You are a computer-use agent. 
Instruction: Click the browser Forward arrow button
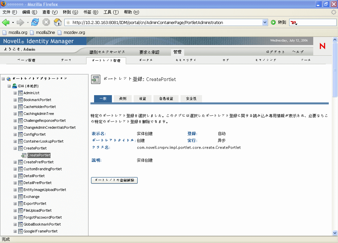click(20, 22)
